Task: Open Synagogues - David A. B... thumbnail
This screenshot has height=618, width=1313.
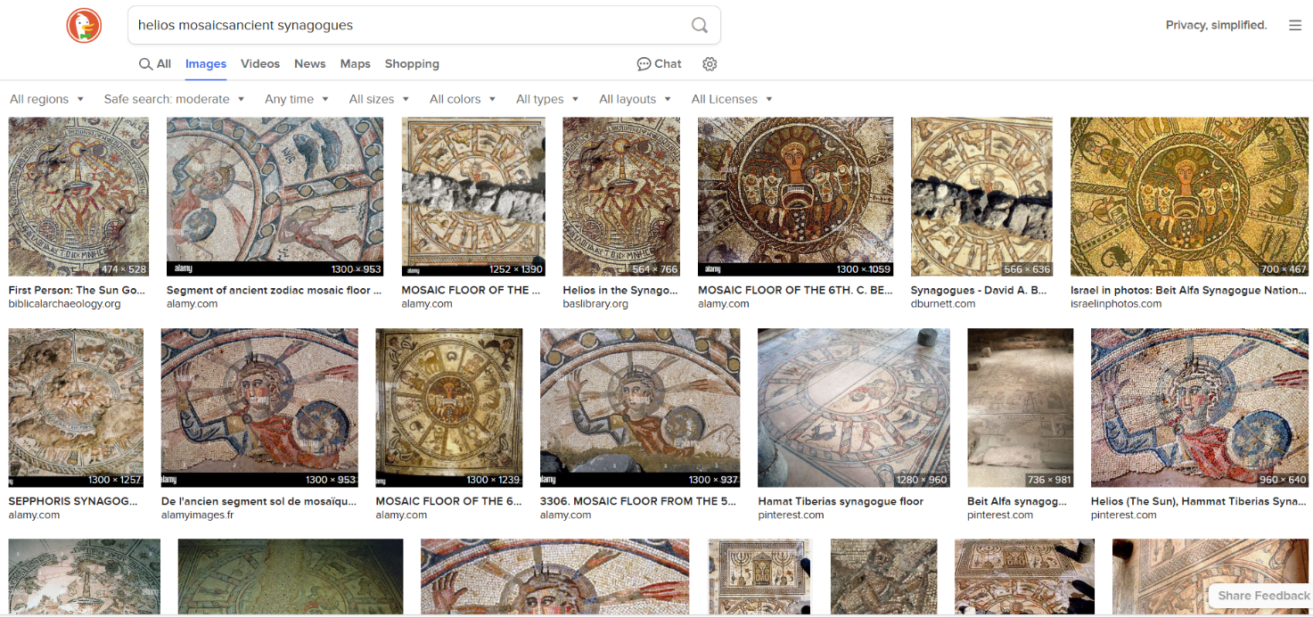Action: coord(981,196)
